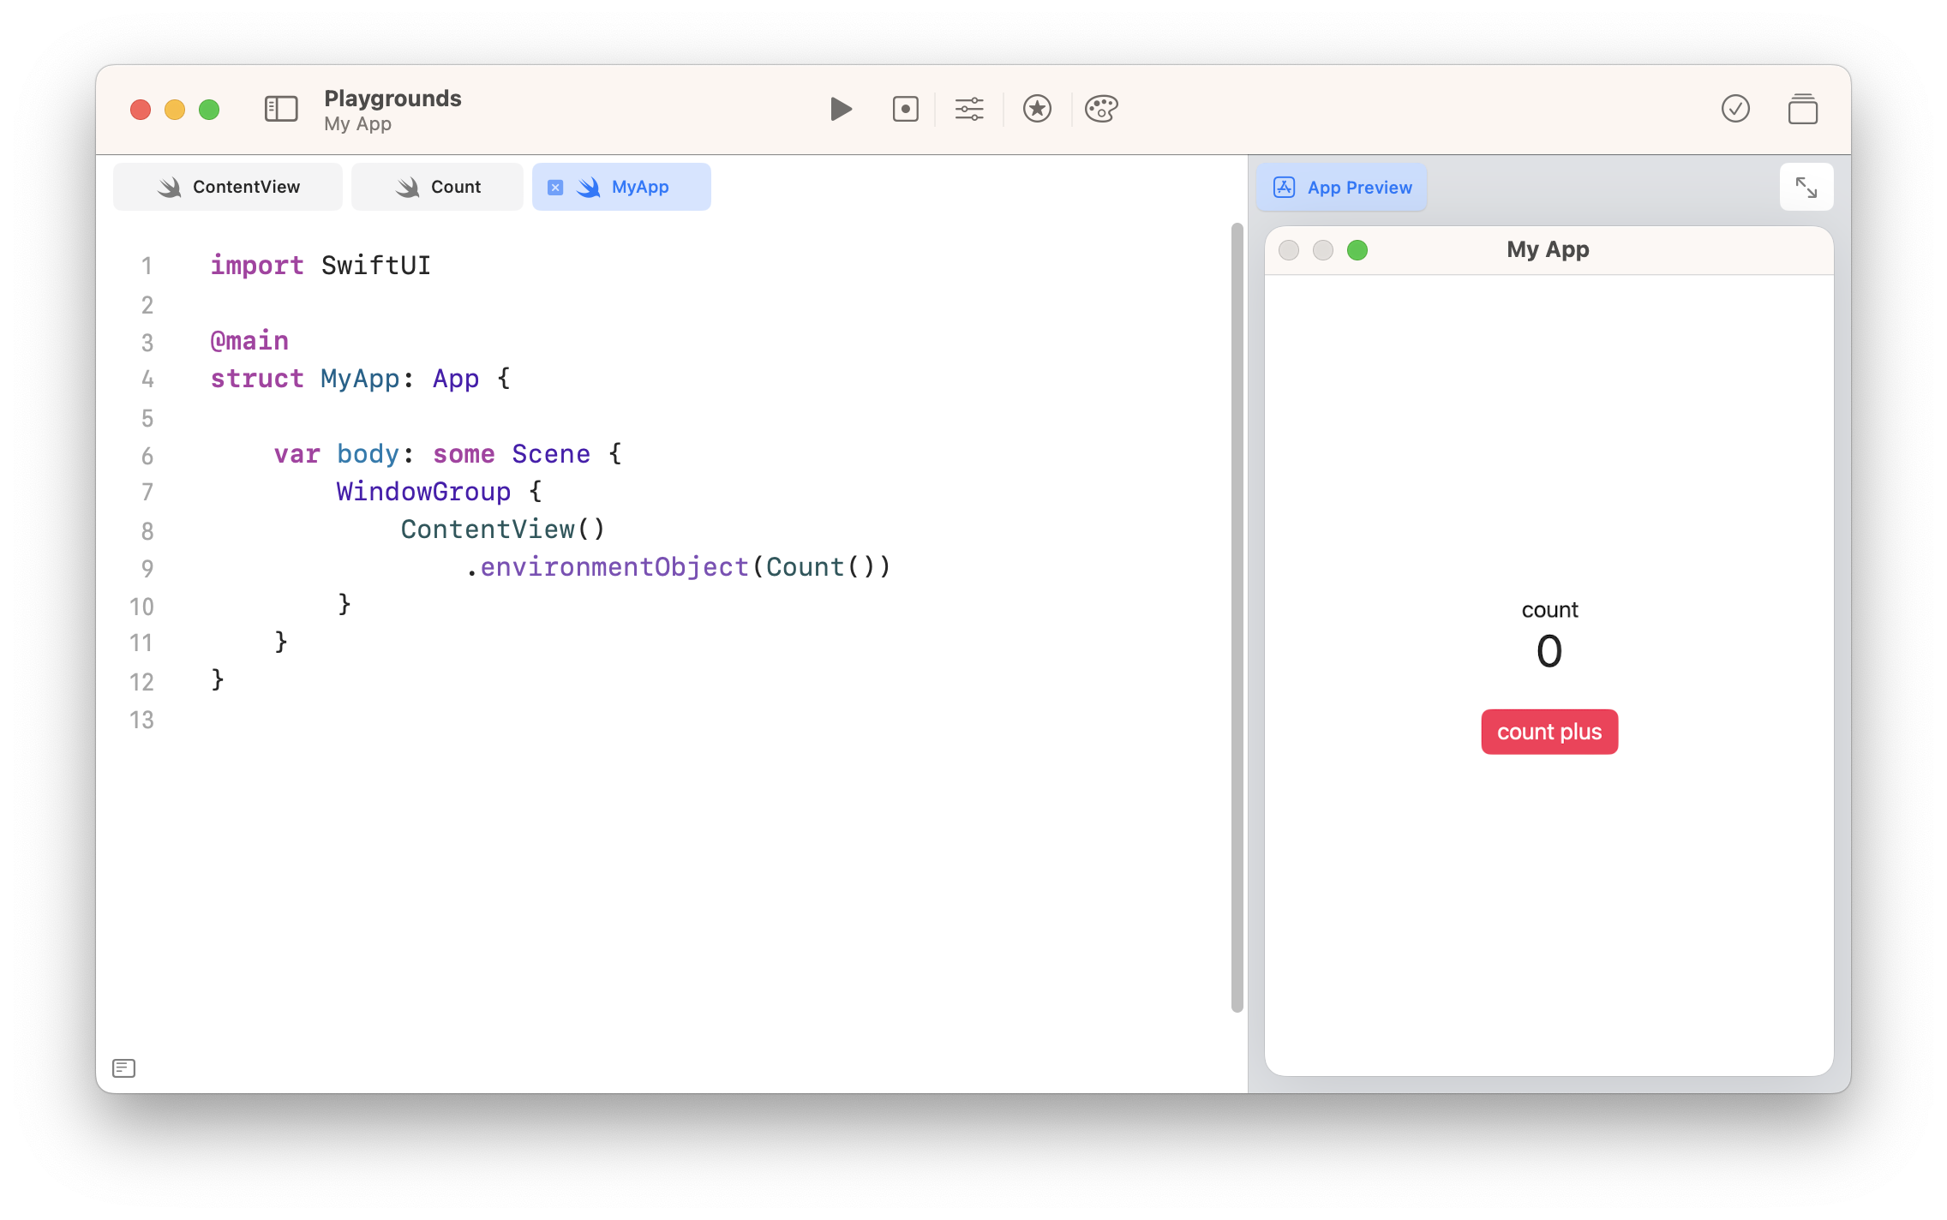The width and height of the screenshot is (1947, 1220).
Task: Toggle the sidebar panel icon
Action: (x=281, y=109)
